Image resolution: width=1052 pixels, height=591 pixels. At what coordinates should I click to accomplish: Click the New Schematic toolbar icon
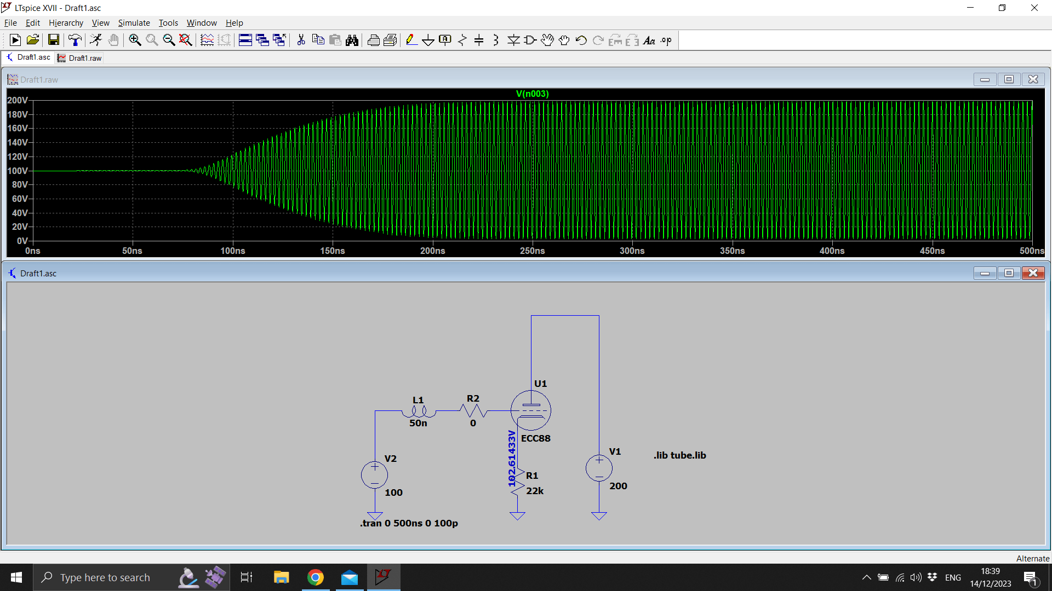[15, 40]
